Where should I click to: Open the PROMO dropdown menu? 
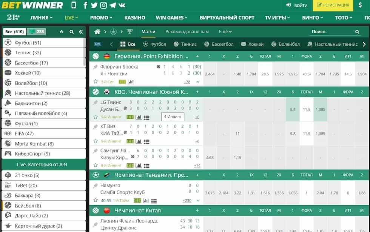click(x=101, y=17)
